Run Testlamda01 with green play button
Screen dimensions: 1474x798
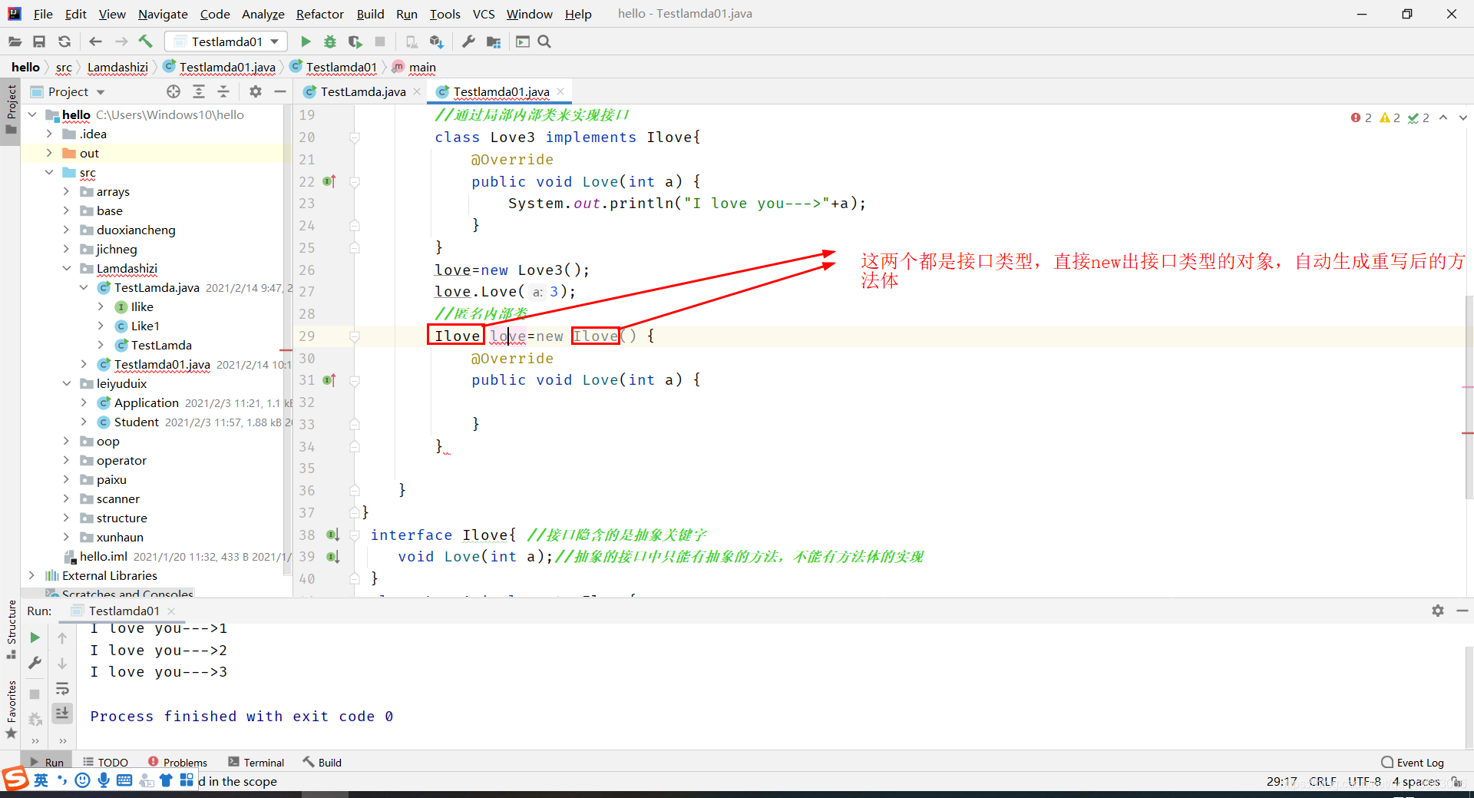(306, 41)
